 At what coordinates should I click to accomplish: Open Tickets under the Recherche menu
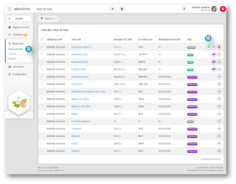[12, 54]
